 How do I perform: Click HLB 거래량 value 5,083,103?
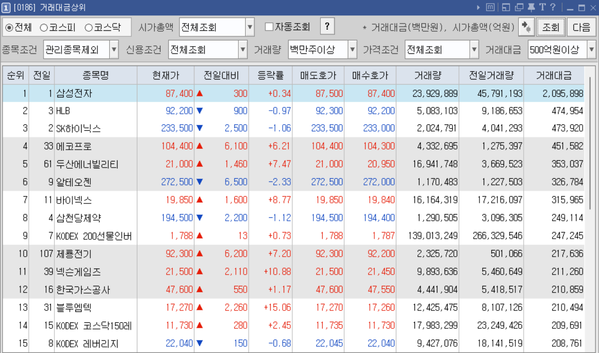pyautogui.click(x=437, y=111)
